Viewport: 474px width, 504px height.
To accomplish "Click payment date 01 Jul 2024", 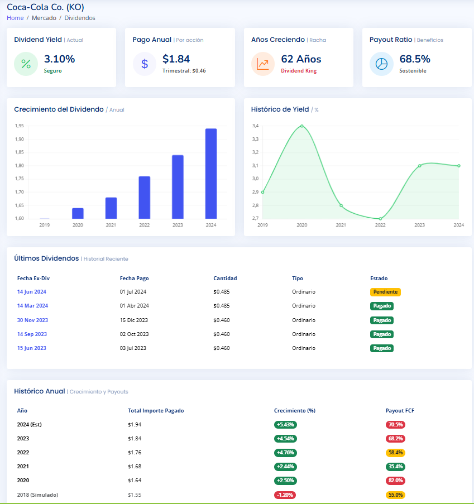I will click(133, 292).
